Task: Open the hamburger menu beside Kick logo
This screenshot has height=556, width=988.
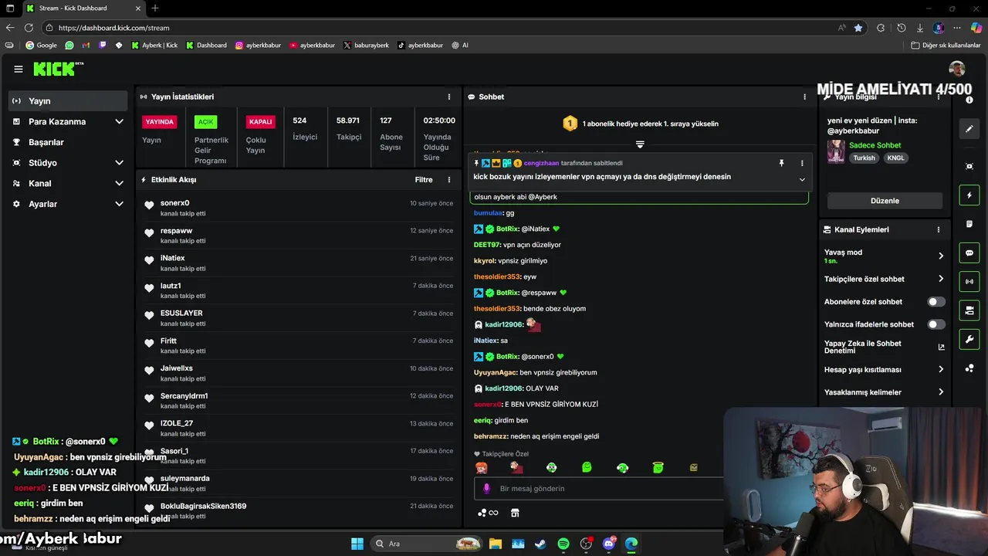Action: point(19,69)
